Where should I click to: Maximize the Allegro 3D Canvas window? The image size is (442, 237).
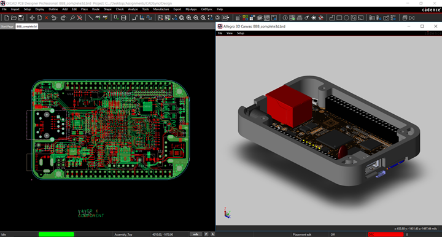point(422,26)
